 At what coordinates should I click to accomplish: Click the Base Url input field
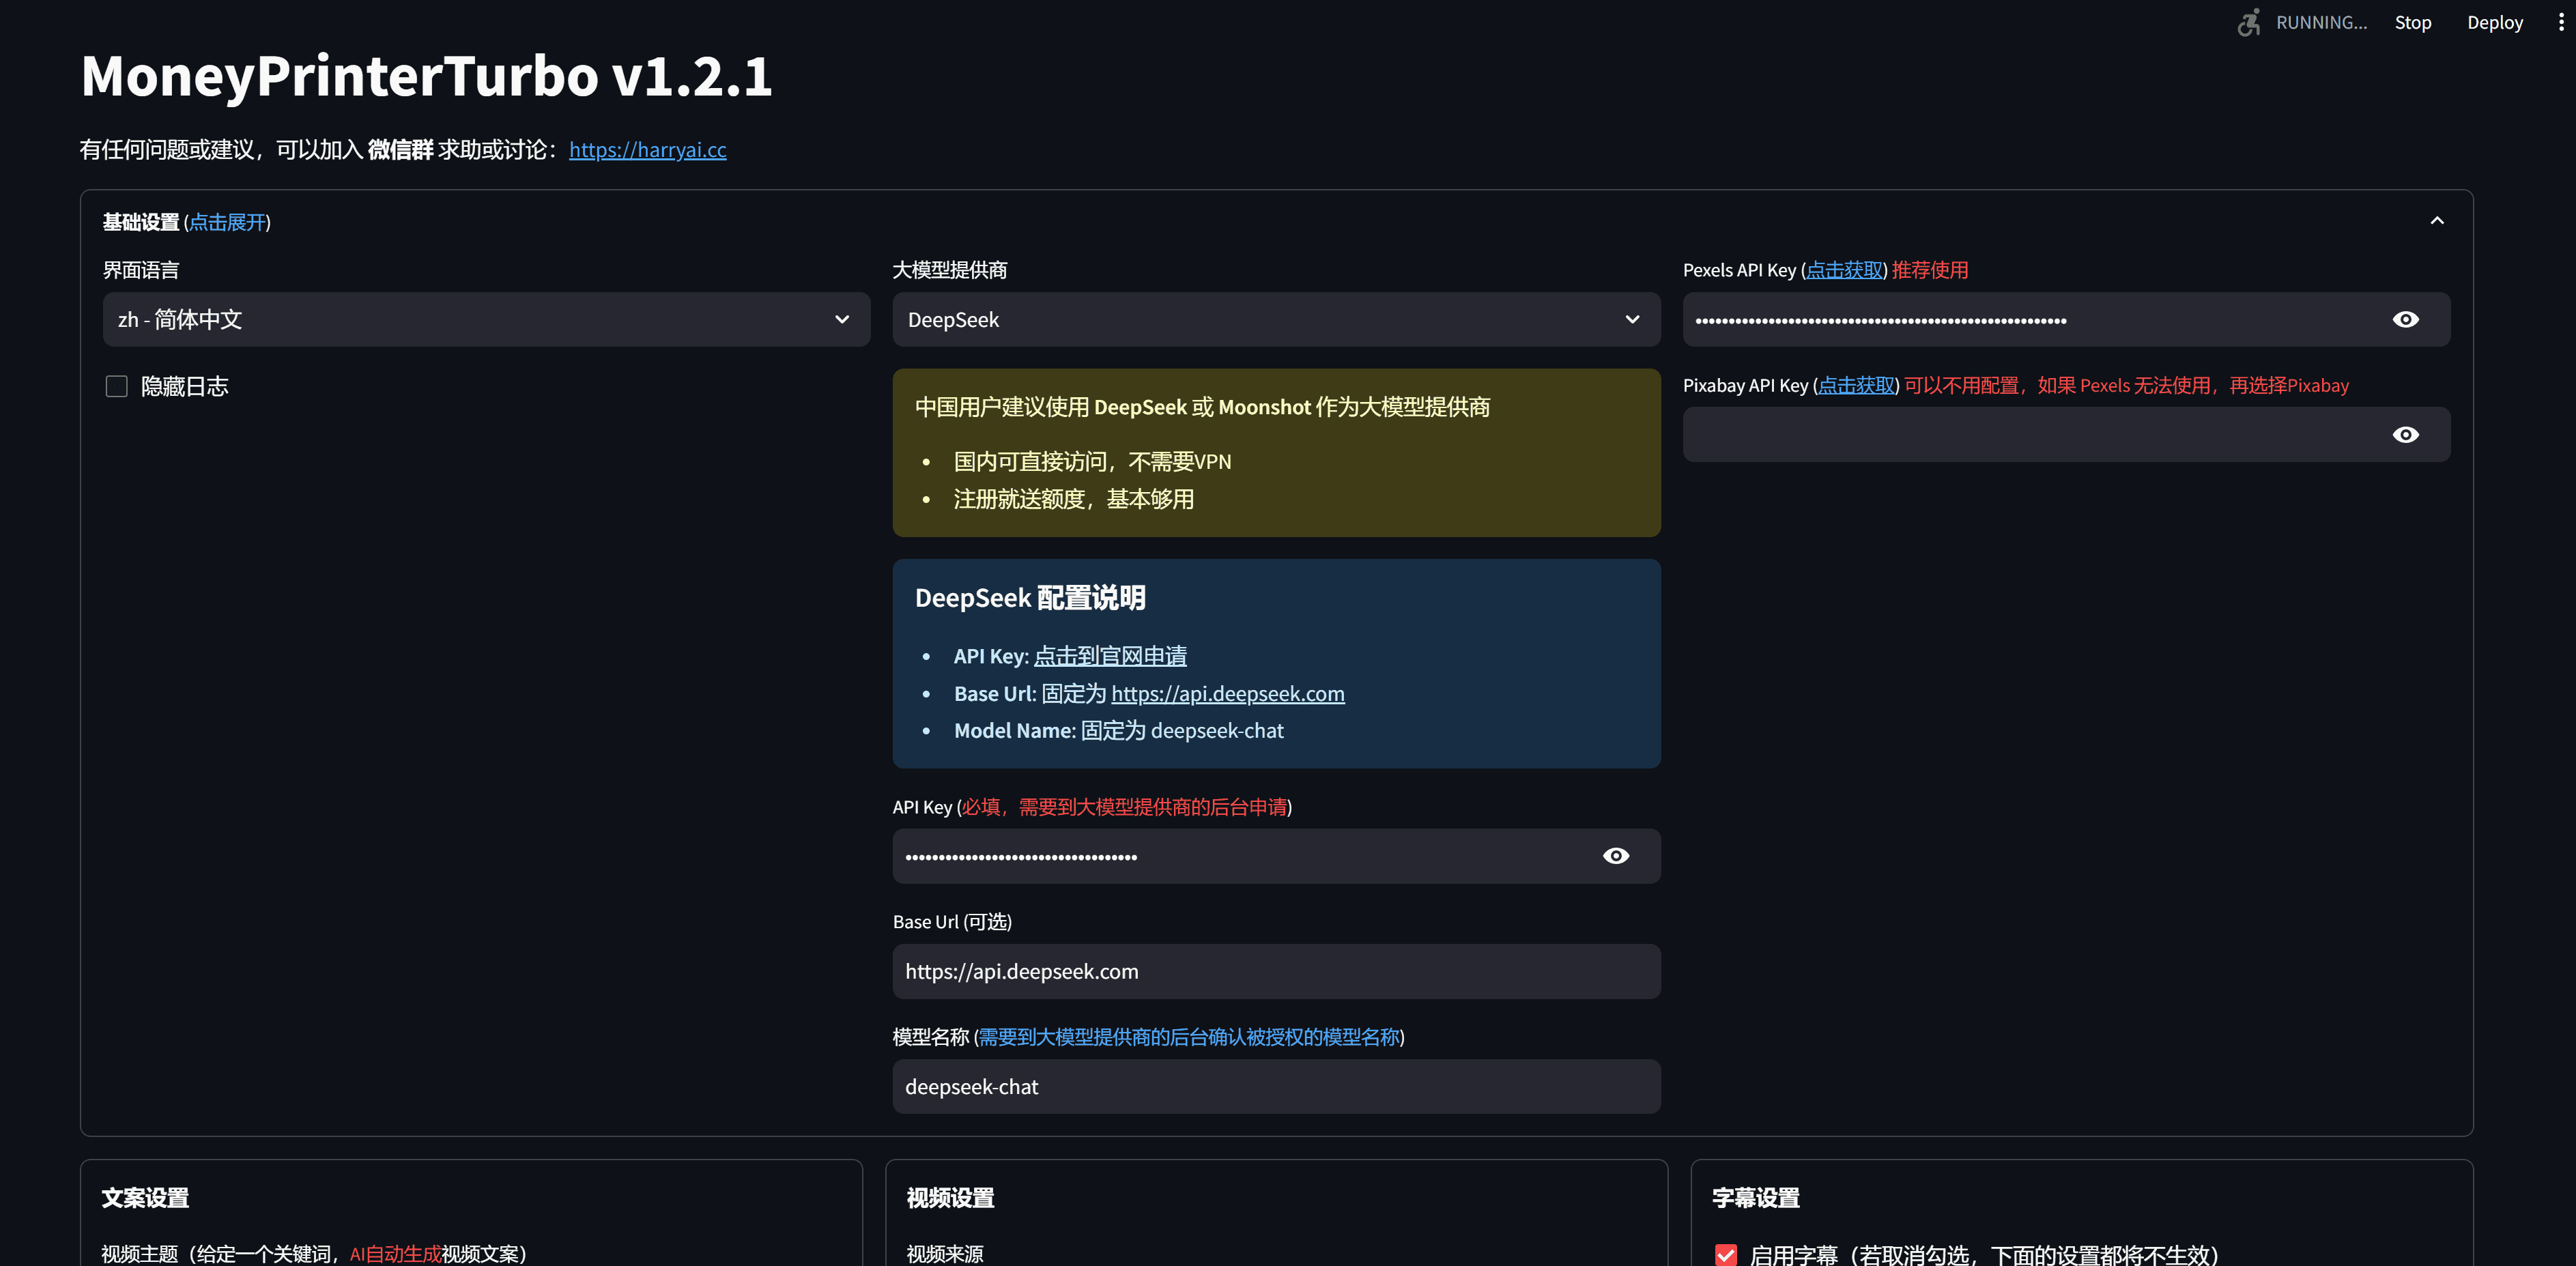click(x=1276, y=971)
